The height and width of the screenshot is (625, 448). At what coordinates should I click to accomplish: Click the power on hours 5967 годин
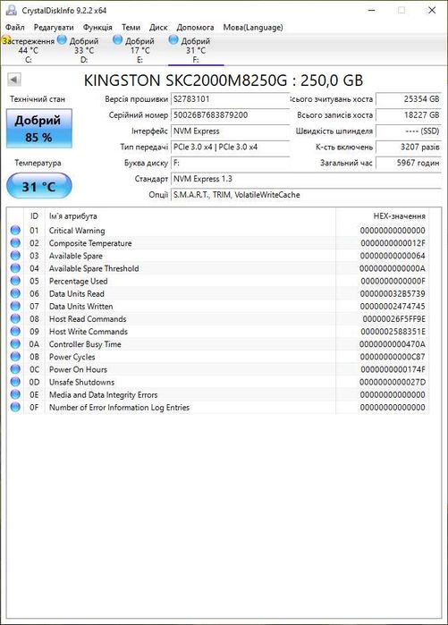pyautogui.click(x=409, y=163)
